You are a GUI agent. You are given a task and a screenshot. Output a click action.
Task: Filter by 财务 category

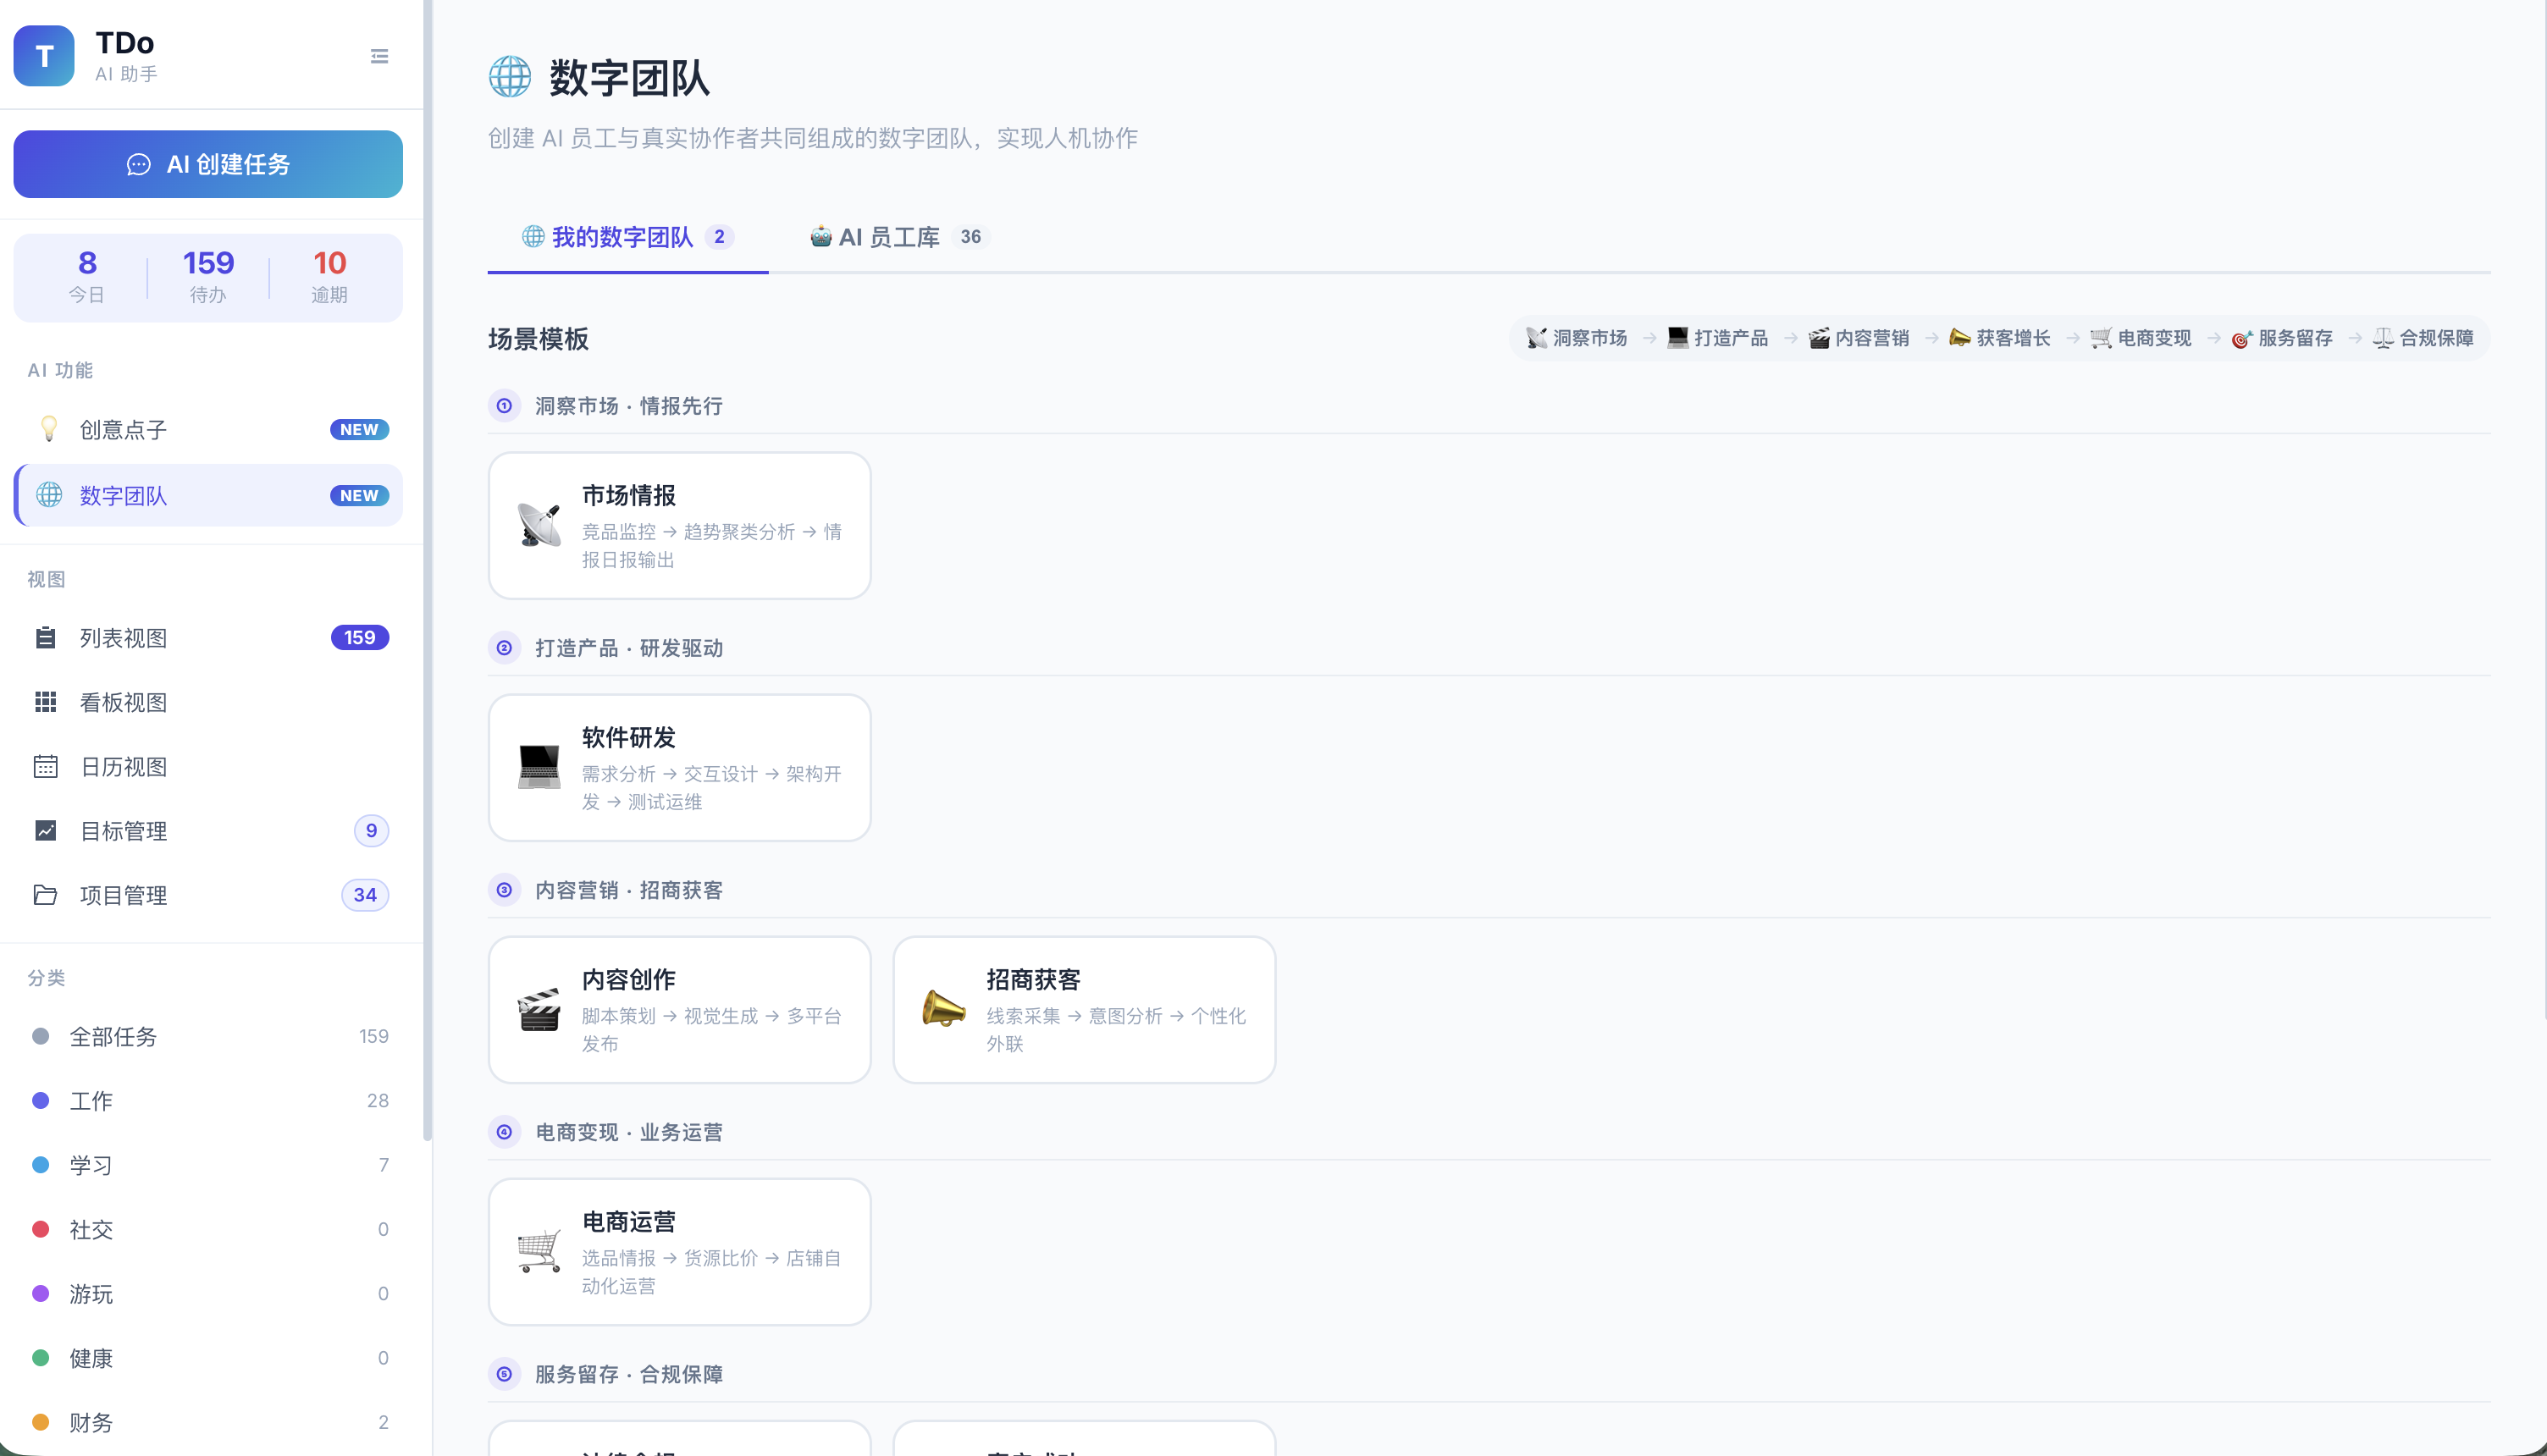point(209,1422)
